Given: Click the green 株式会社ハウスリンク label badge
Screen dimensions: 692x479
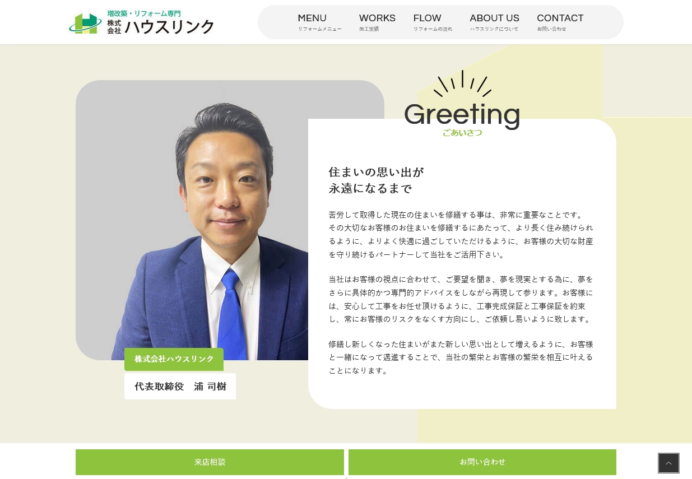Looking at the screenshot, I should pos(174,359).
